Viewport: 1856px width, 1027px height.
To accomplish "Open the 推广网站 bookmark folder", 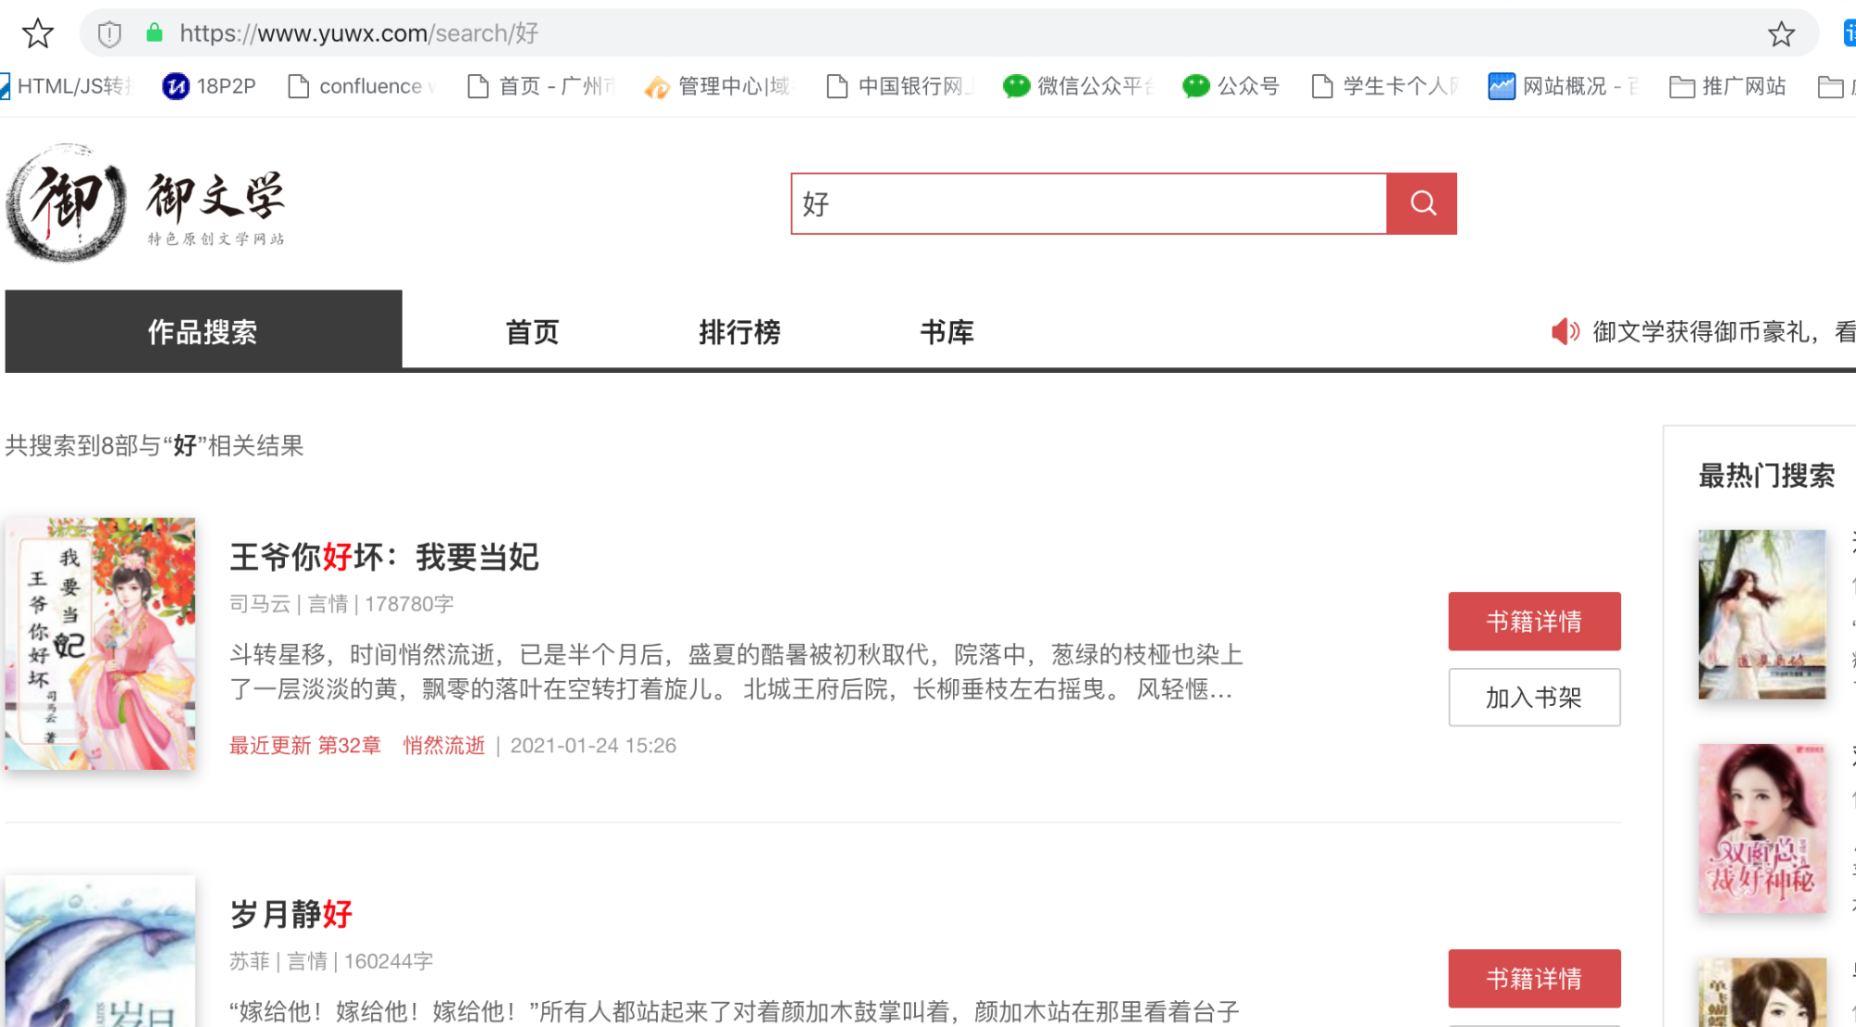I will pos(1728,86).
